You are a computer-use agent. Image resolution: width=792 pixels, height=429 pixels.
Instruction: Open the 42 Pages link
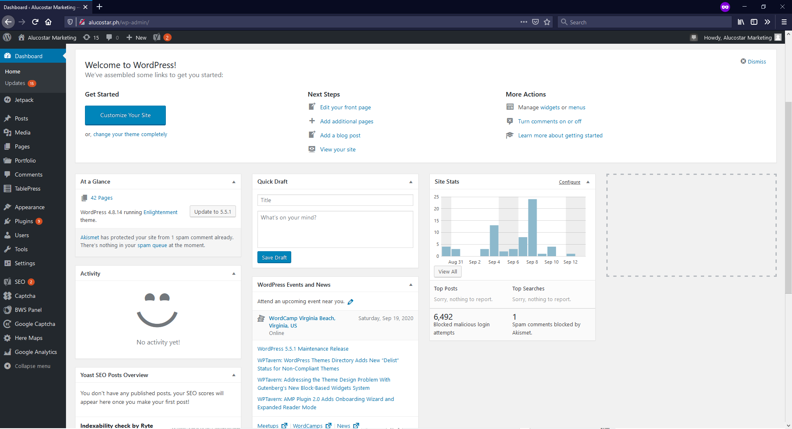click(101, 198)
